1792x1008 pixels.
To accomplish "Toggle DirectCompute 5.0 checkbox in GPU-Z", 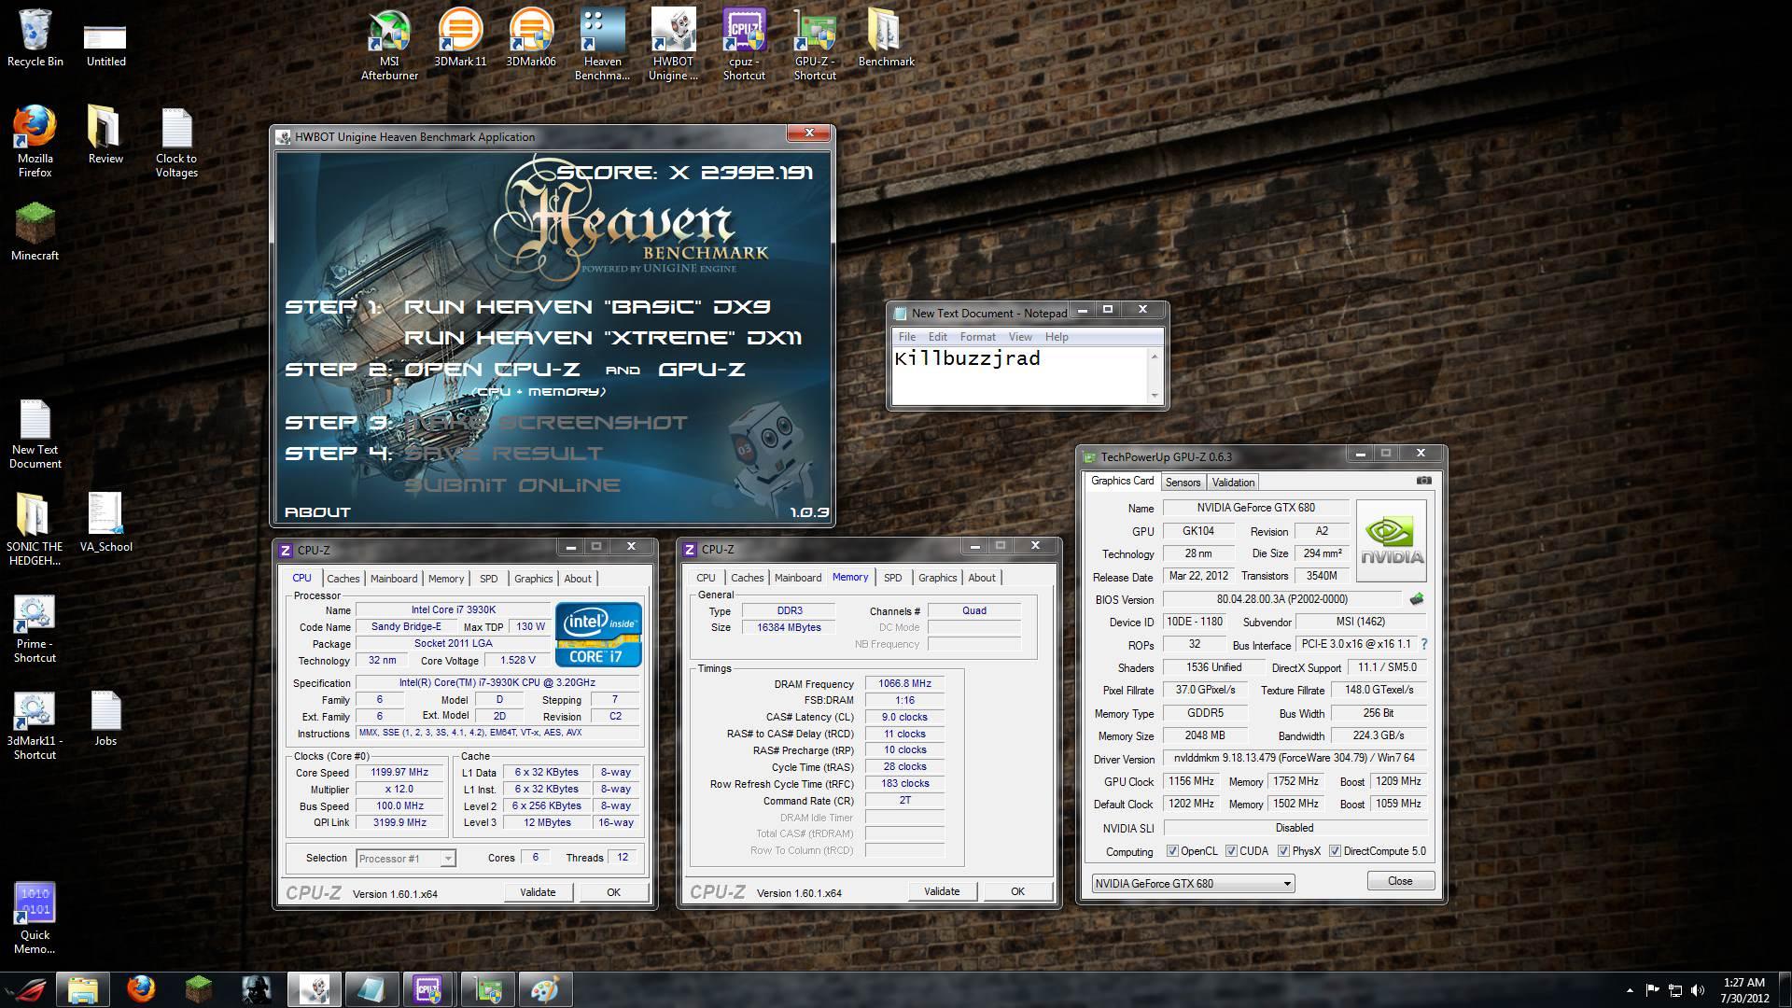I will 1335,851.
